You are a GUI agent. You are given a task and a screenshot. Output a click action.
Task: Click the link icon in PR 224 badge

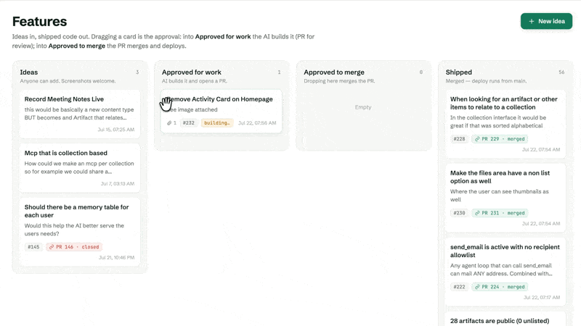tap(477, 287)
